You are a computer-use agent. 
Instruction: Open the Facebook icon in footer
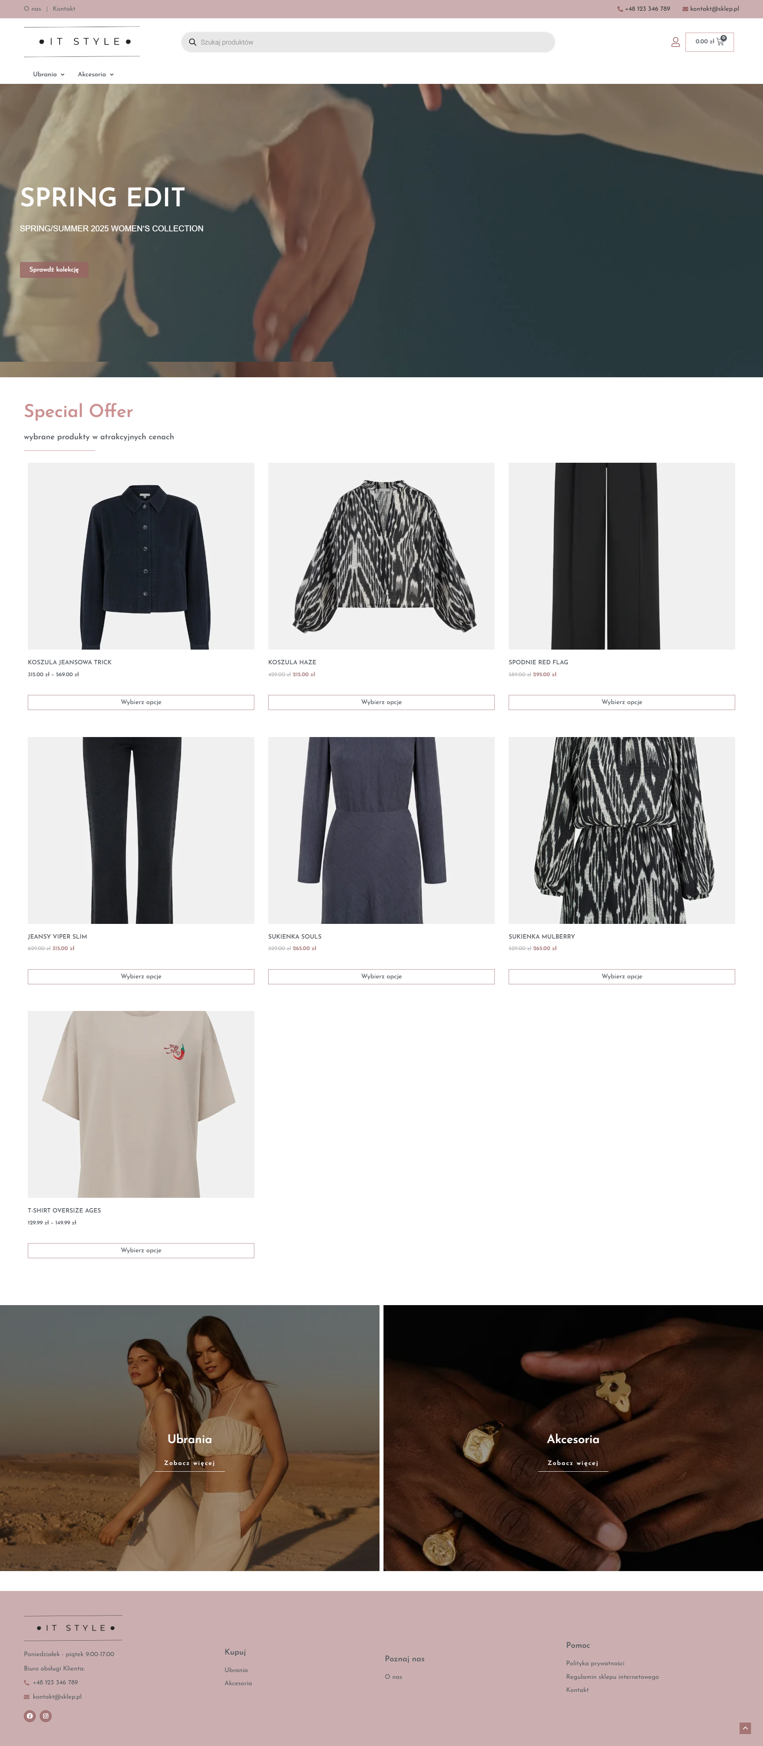click(30, 1716)
